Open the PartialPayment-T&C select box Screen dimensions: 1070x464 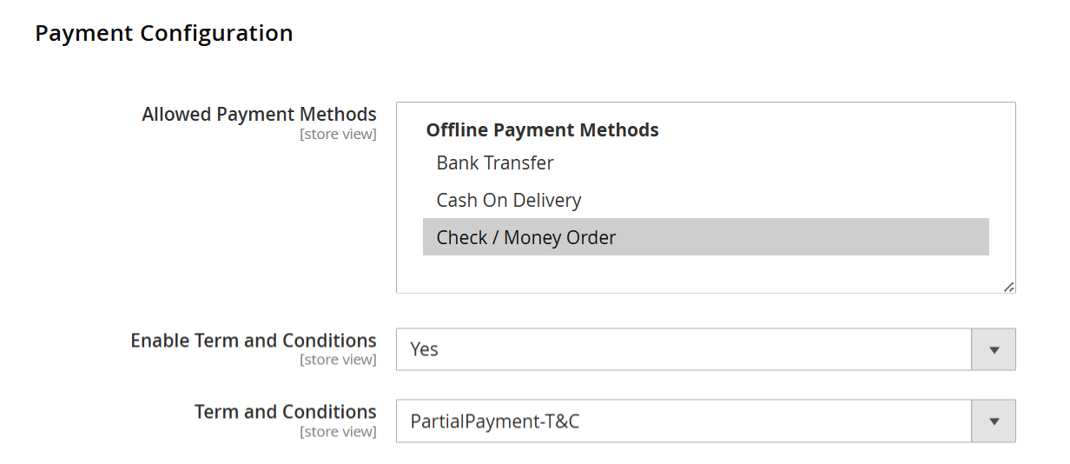(x=706, y=421)
